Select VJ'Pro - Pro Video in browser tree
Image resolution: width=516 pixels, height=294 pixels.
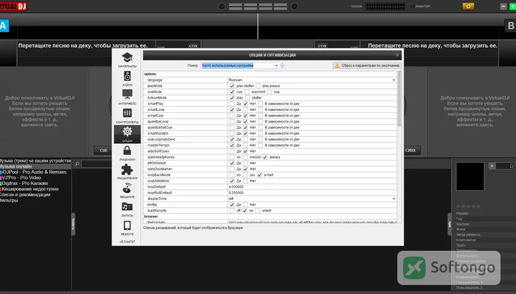(21, 177)
